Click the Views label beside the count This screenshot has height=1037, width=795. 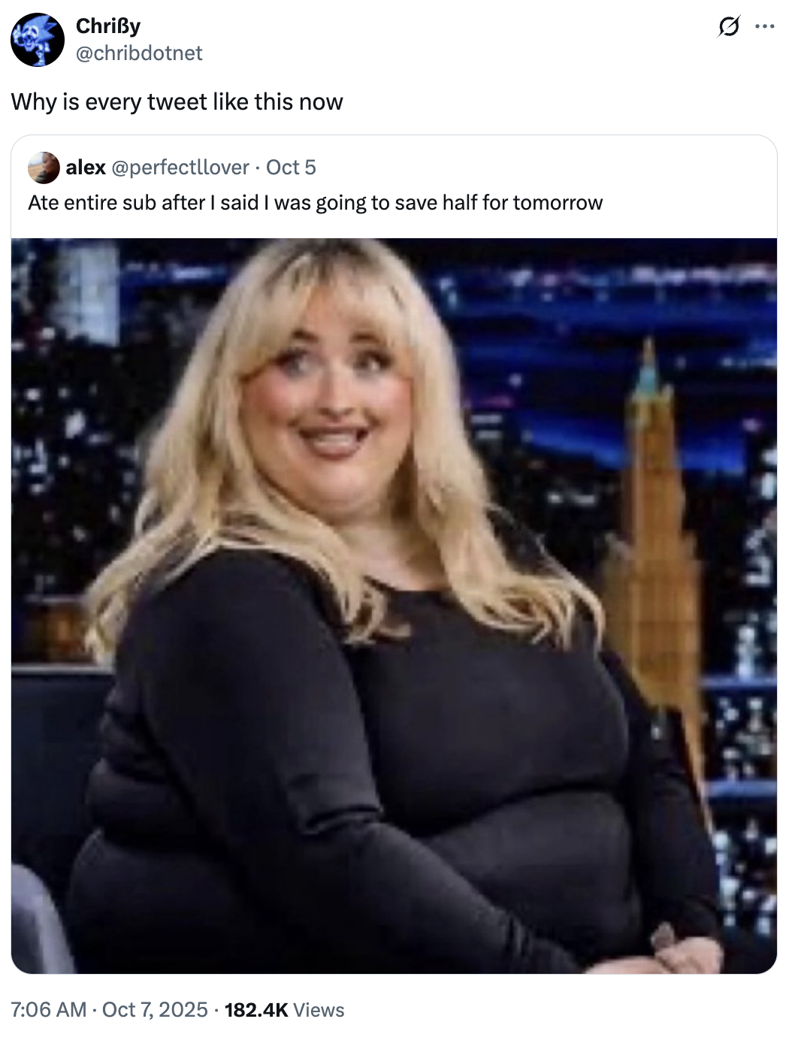point(319,1009)
